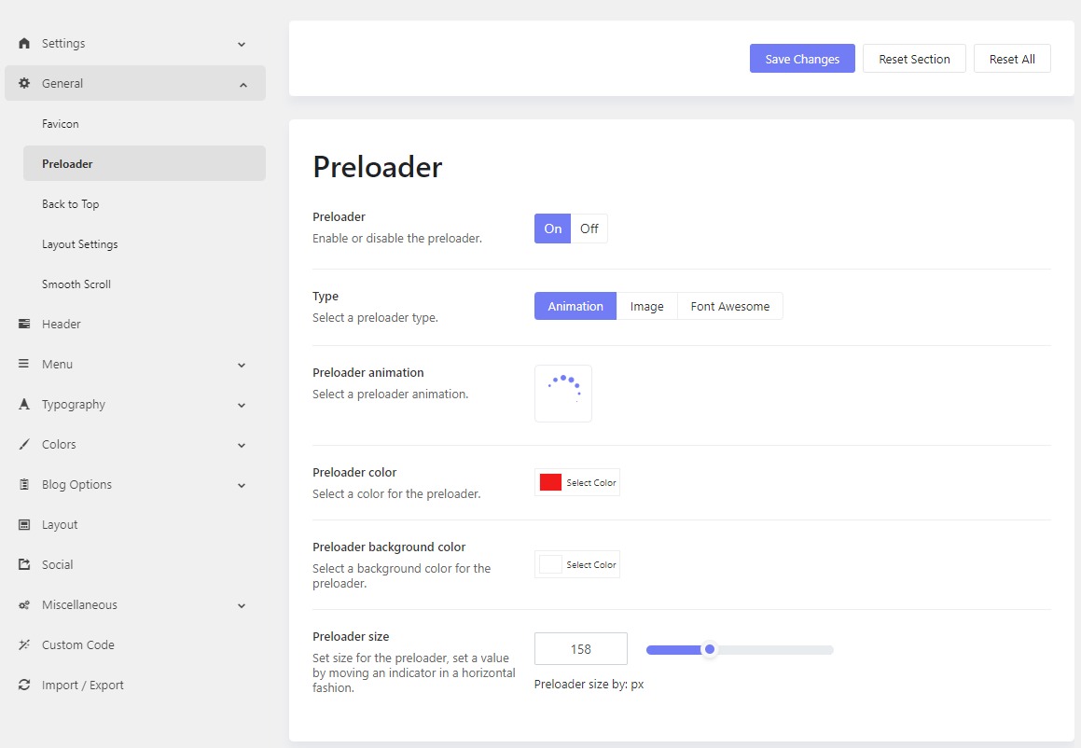Click 'Preloader size by: px' text

(x=589, y=685)
